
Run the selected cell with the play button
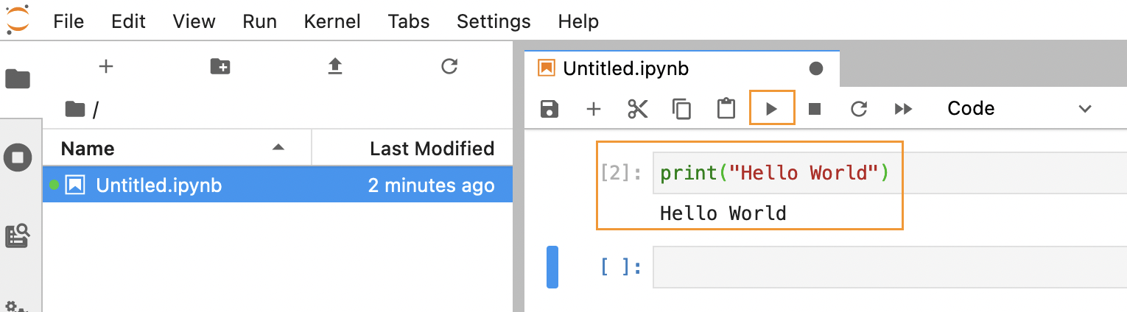(x=771, y=109)
